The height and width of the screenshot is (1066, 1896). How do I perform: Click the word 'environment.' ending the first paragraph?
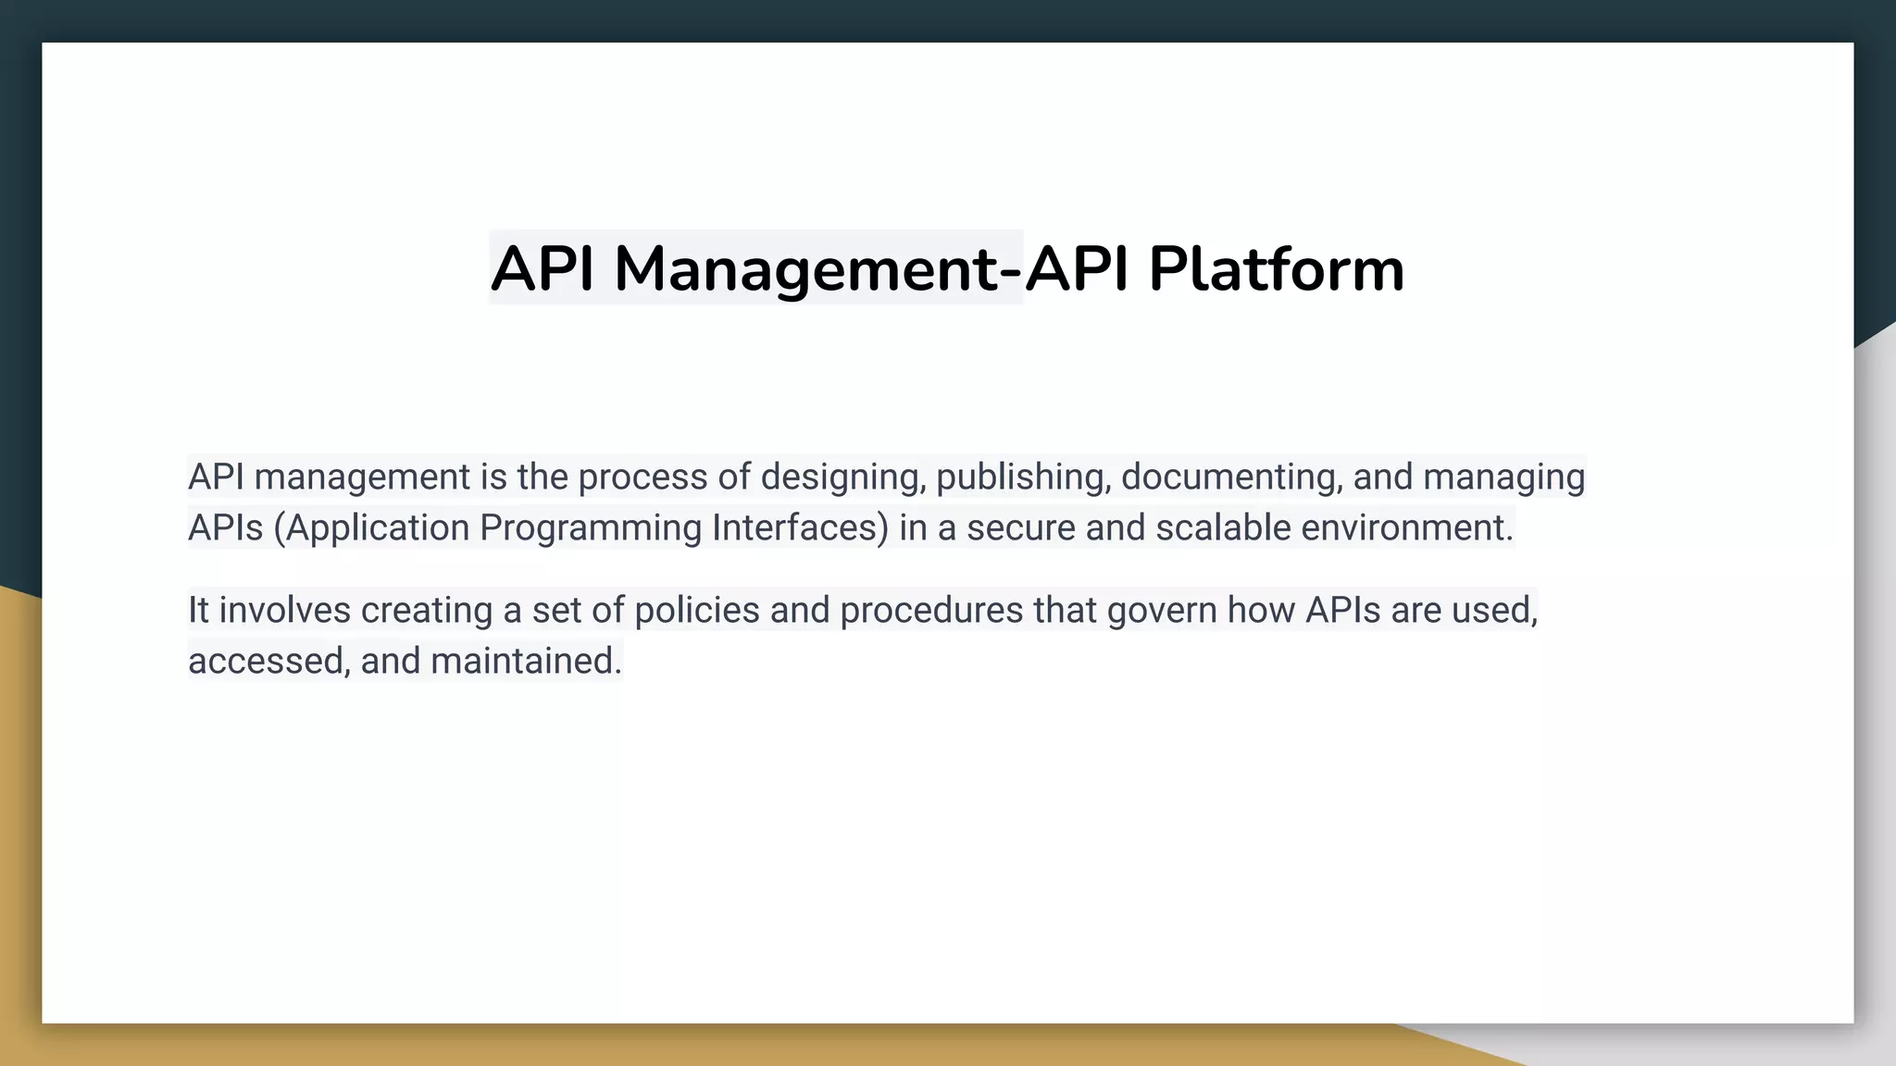[1406, 527]
